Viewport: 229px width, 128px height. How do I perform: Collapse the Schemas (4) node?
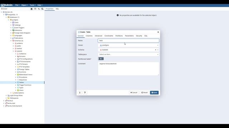coord(11,41)
